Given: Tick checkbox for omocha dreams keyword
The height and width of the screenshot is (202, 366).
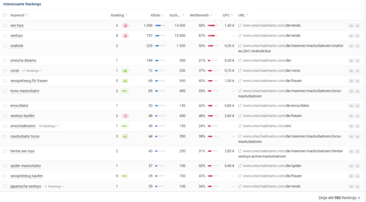Looking at the screenshot, I should [5, 61].
